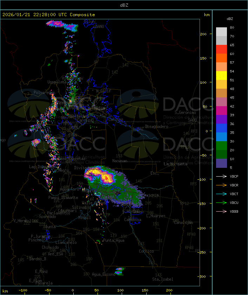This screenshot has height=295, width=248.
Task: Click the 'Pasarela' map label
Action: click(44, 283)
